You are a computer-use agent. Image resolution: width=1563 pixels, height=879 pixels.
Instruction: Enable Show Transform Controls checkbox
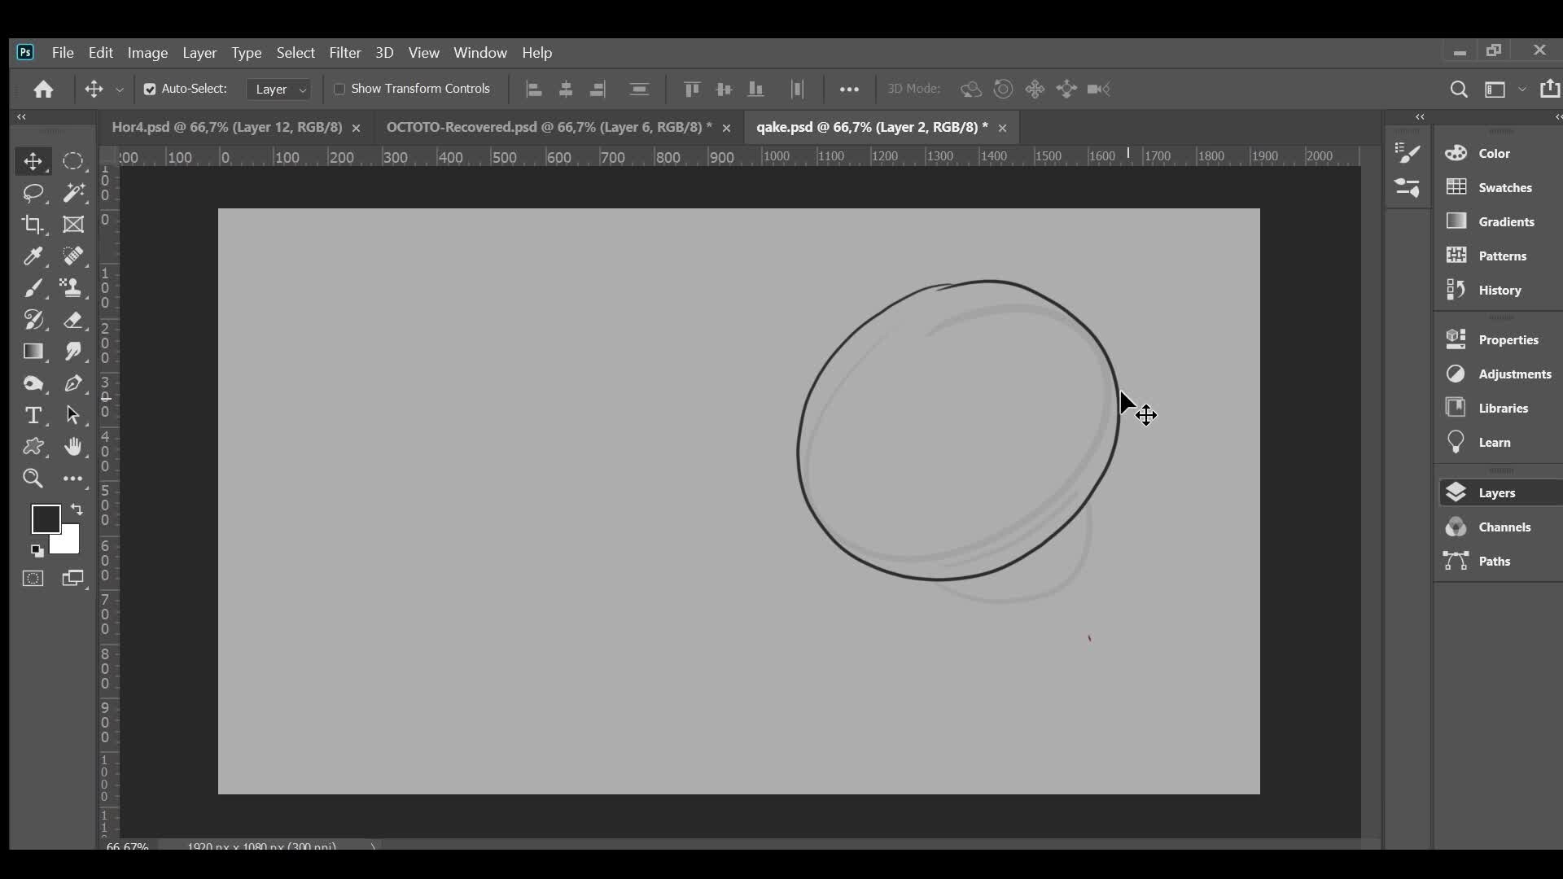coord(339,89)
